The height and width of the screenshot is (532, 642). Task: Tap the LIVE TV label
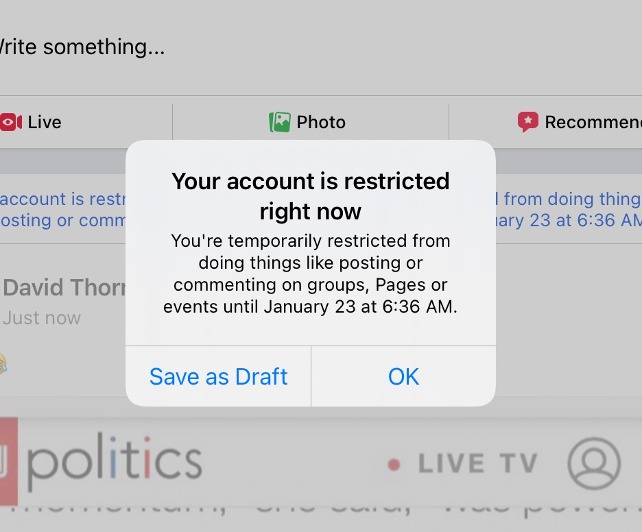[x=477, y=463]
